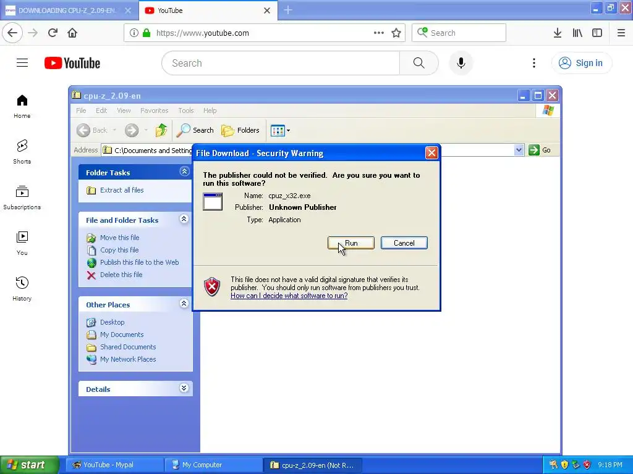Open the browser library icon
The height and width of the screenshot is (474, 633).
pos(577,33)
